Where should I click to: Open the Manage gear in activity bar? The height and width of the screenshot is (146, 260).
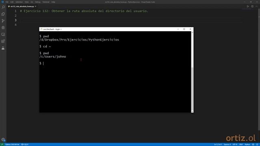click(x=3, y=140)
